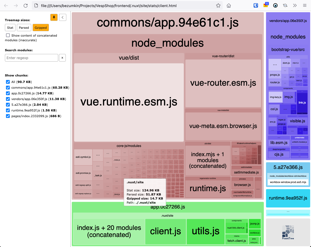The width and height of the screenshot is (311, 247).
Task: Select the vue.runtime.esm.js module block
Action: click(x=129, y=102)
